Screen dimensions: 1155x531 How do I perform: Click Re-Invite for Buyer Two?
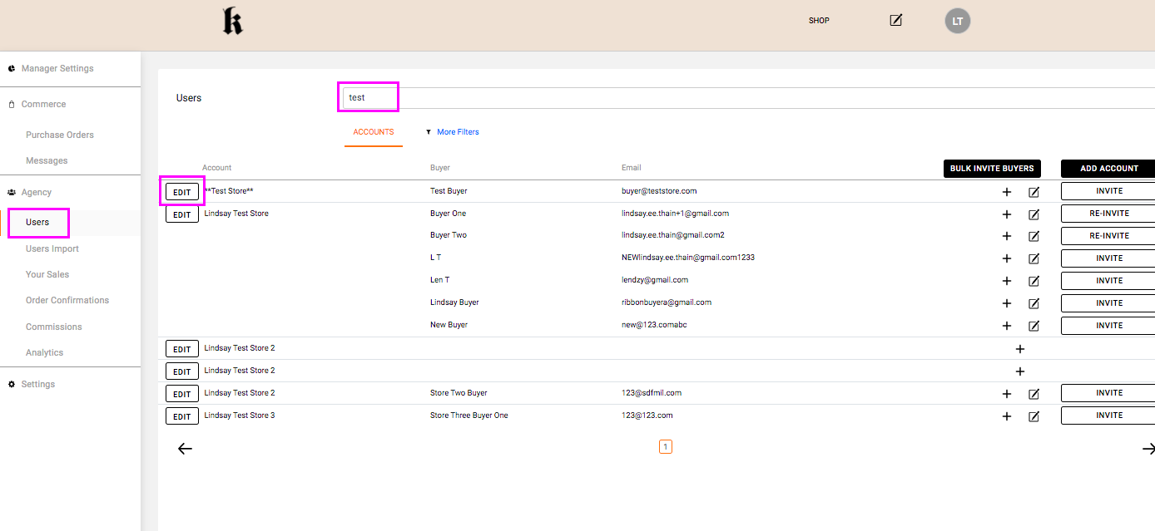[1108, 236]
